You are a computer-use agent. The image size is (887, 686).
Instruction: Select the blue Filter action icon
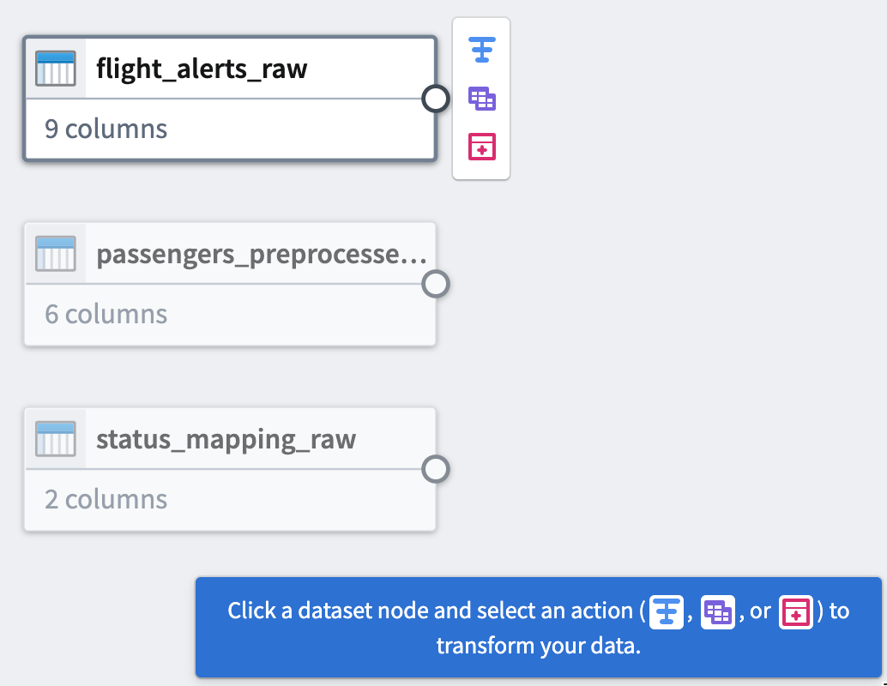[481, 50]
